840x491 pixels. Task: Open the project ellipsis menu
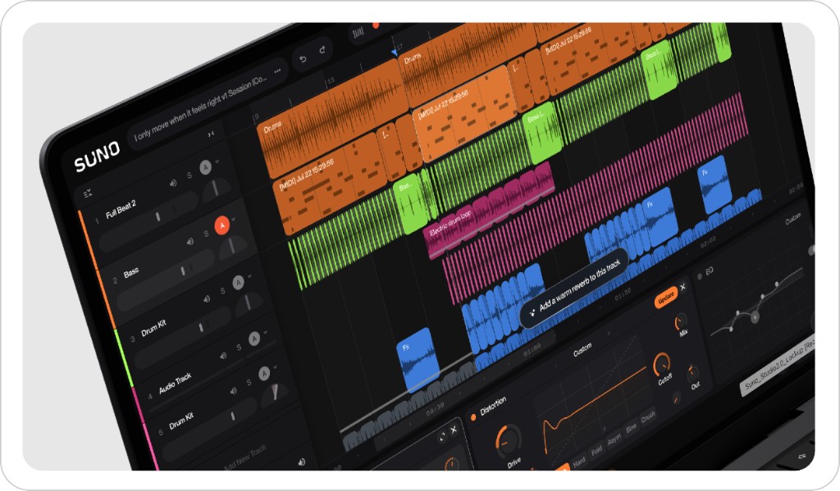coord(277,70)
